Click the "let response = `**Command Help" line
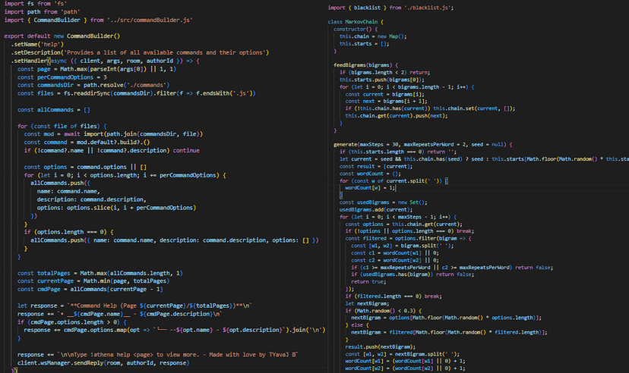 click(134, 306)
